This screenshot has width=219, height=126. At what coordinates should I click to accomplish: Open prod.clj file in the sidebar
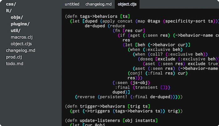click(x=14, y=57)
